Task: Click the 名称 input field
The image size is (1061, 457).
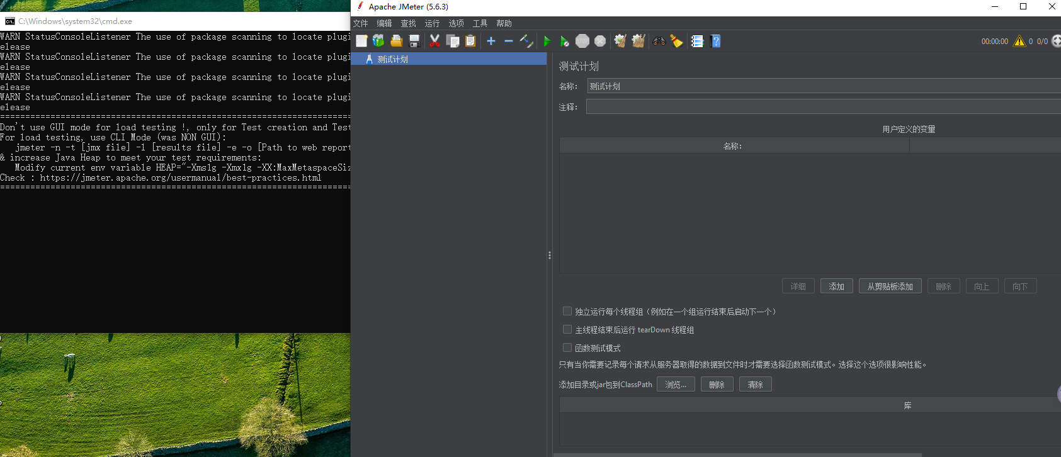Action: point(824,86)
